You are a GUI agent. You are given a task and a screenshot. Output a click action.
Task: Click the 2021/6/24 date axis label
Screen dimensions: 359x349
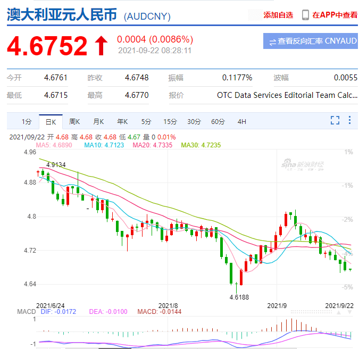[51, 305]
